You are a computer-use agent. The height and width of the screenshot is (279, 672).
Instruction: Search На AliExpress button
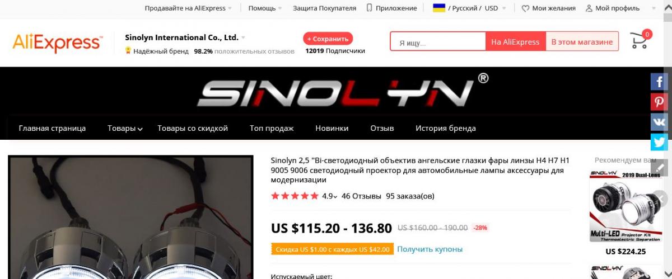(515, 42)
